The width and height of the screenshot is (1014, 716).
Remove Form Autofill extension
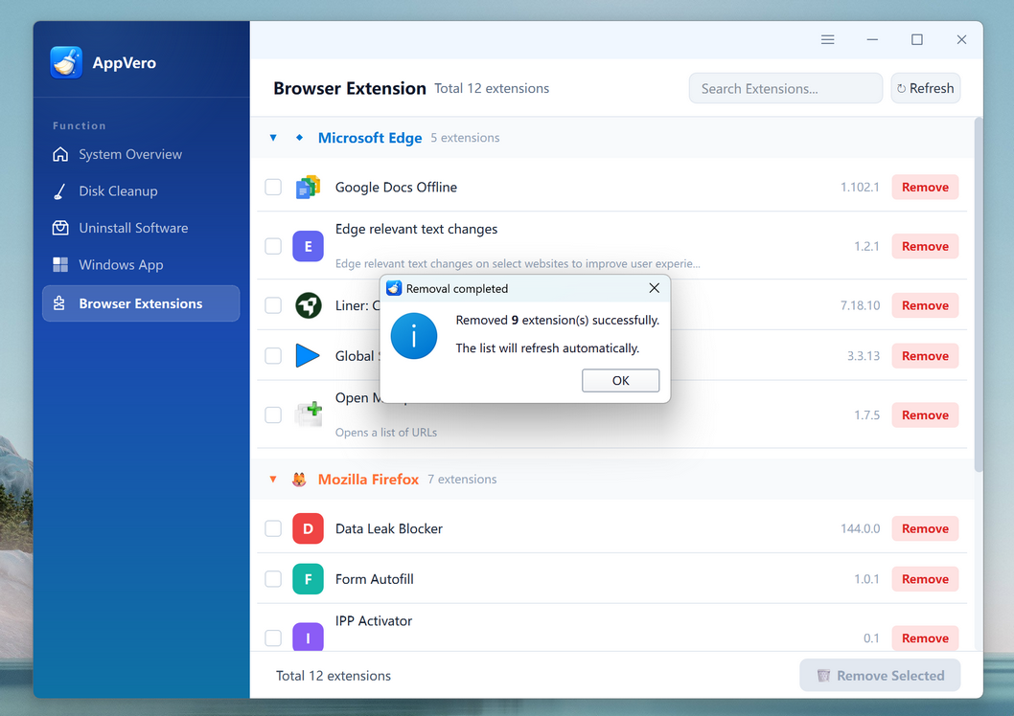[x=926, y=579]
